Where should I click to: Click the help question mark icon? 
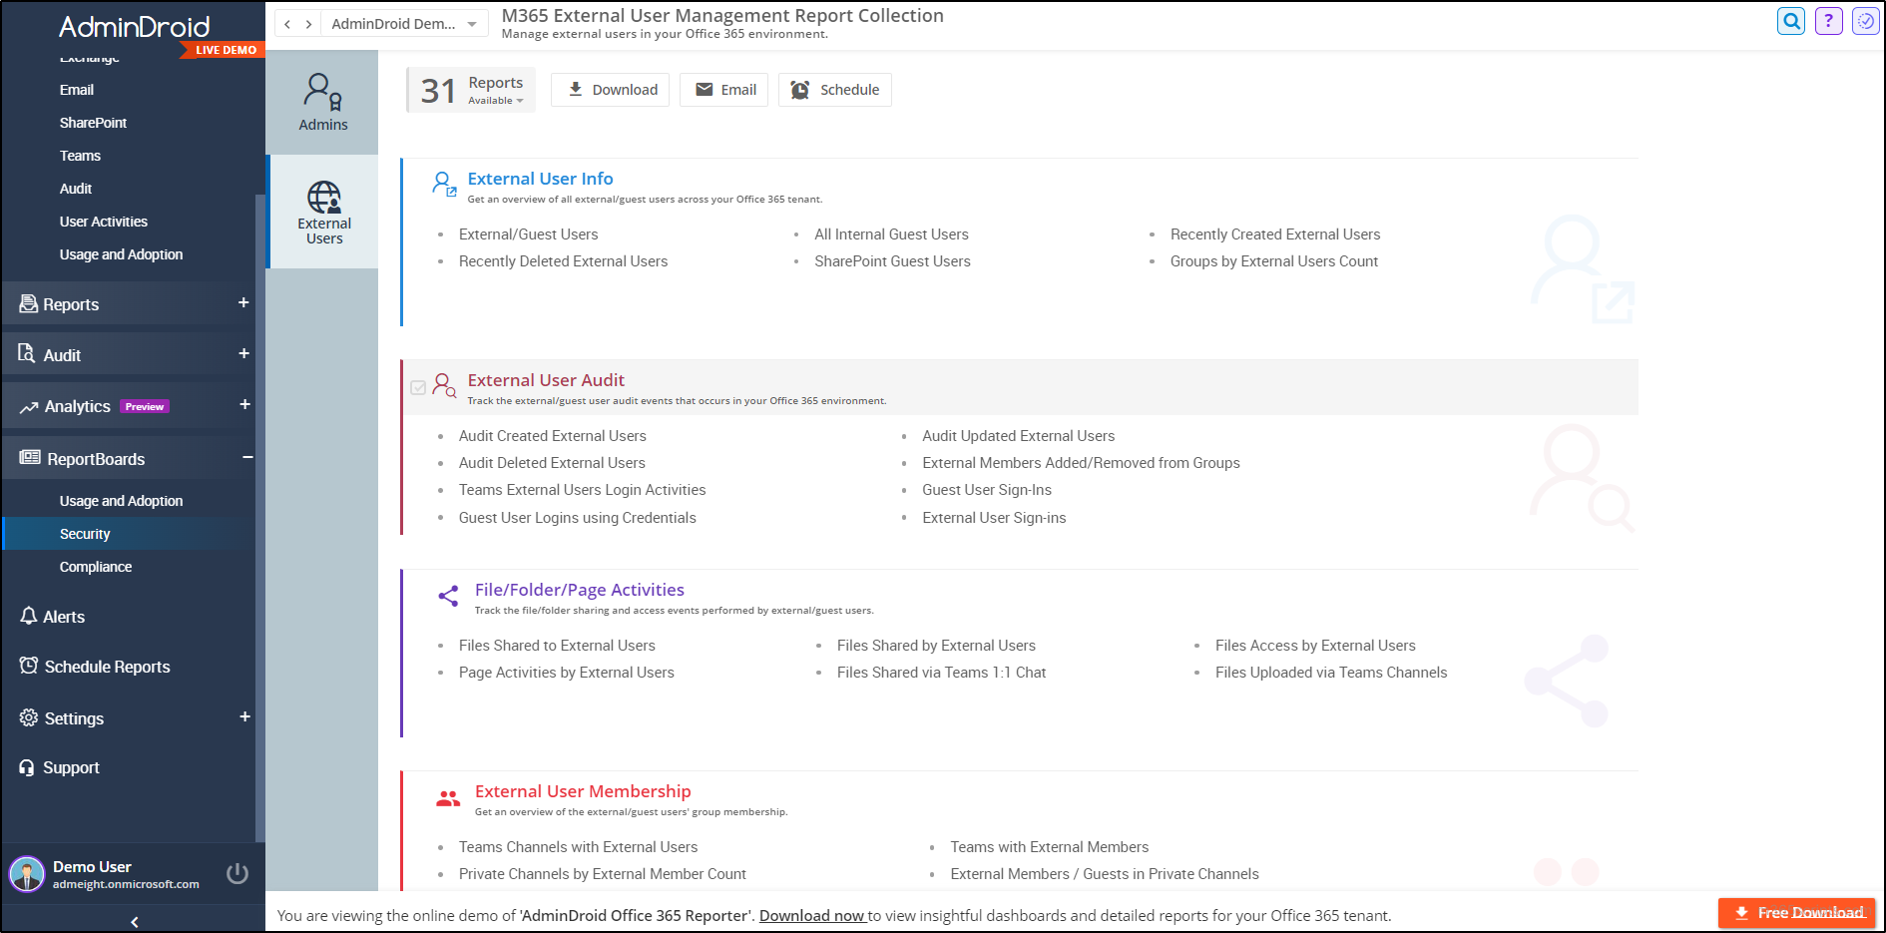pyautogui.click(x=1829, y=21)
